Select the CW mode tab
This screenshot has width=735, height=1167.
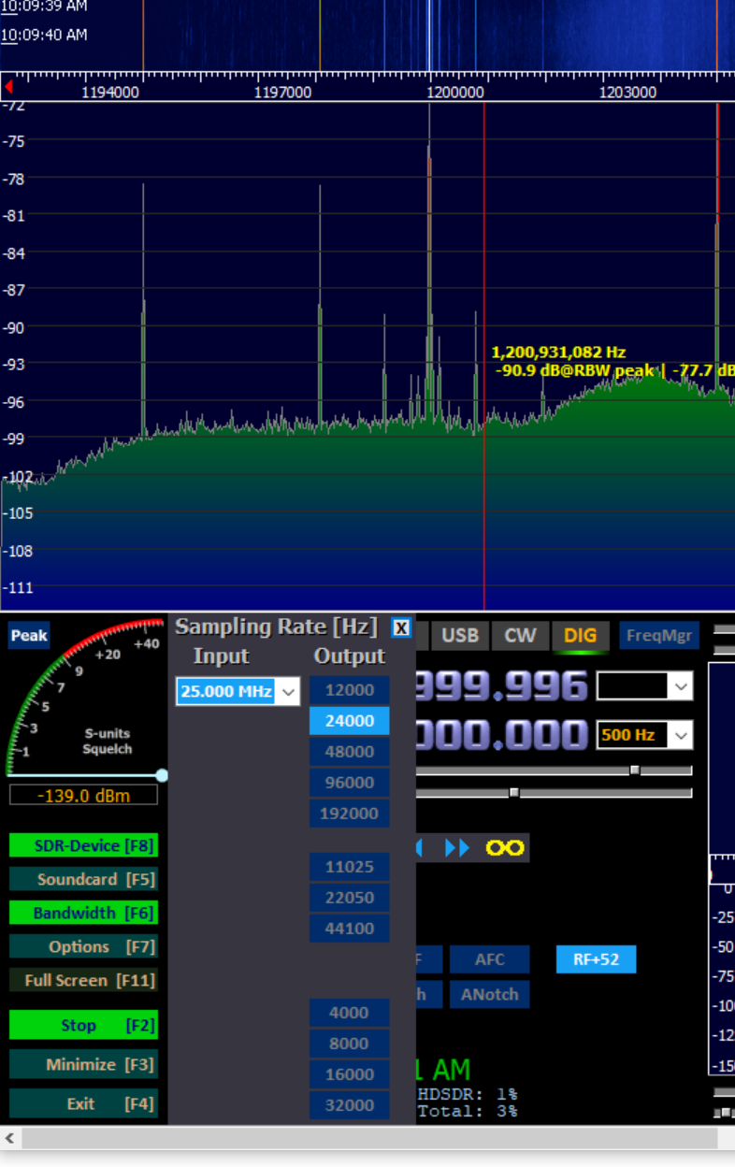[520, 636]
